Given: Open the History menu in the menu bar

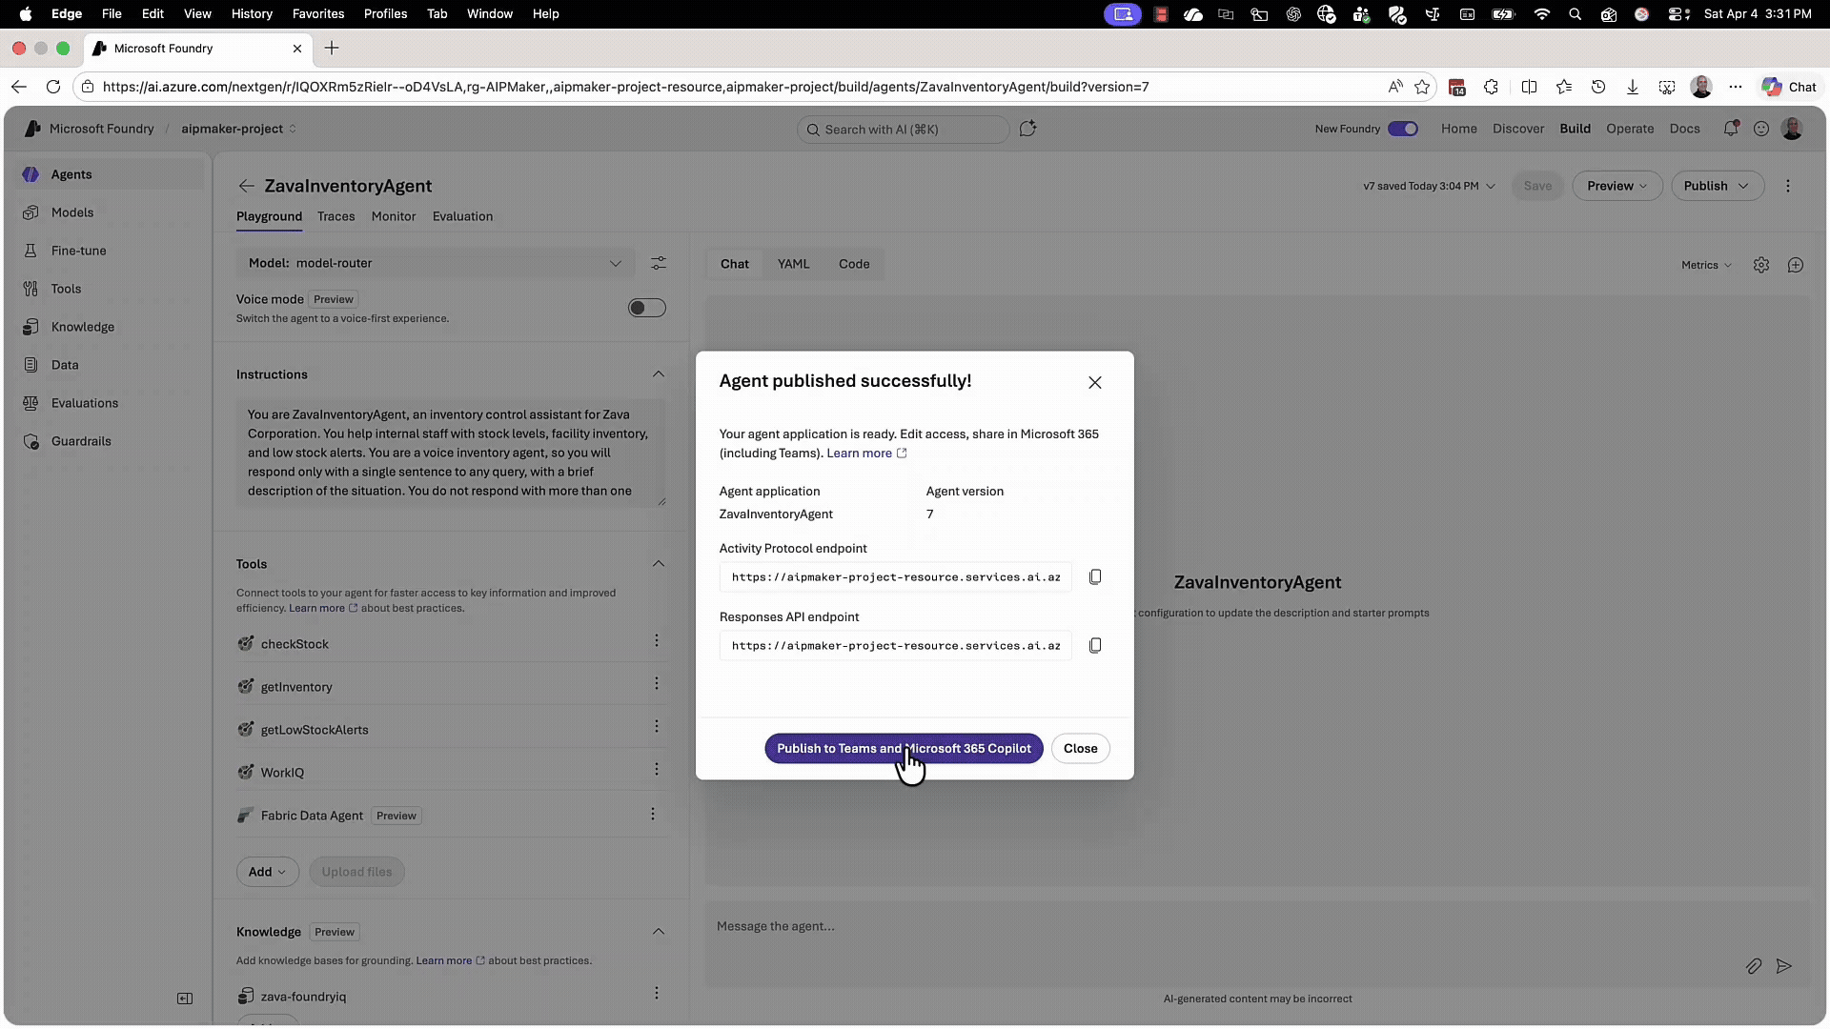Looking at the screenshot, I should (x=252, y=13).
